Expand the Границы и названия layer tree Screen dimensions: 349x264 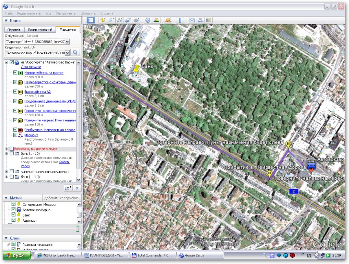8,244
